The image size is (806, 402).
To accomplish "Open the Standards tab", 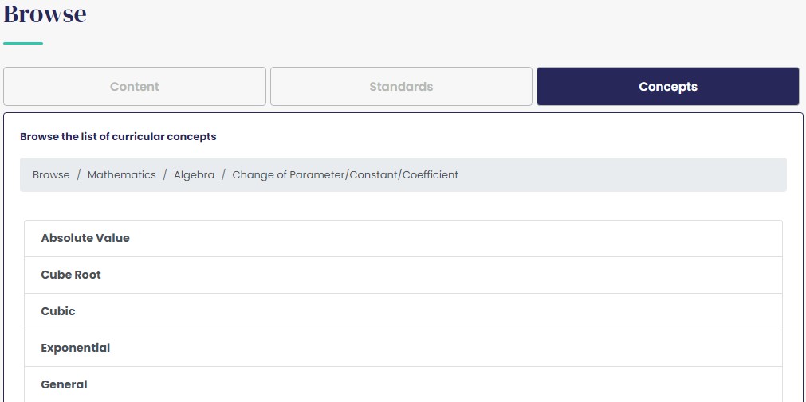I will coord(401,87).
